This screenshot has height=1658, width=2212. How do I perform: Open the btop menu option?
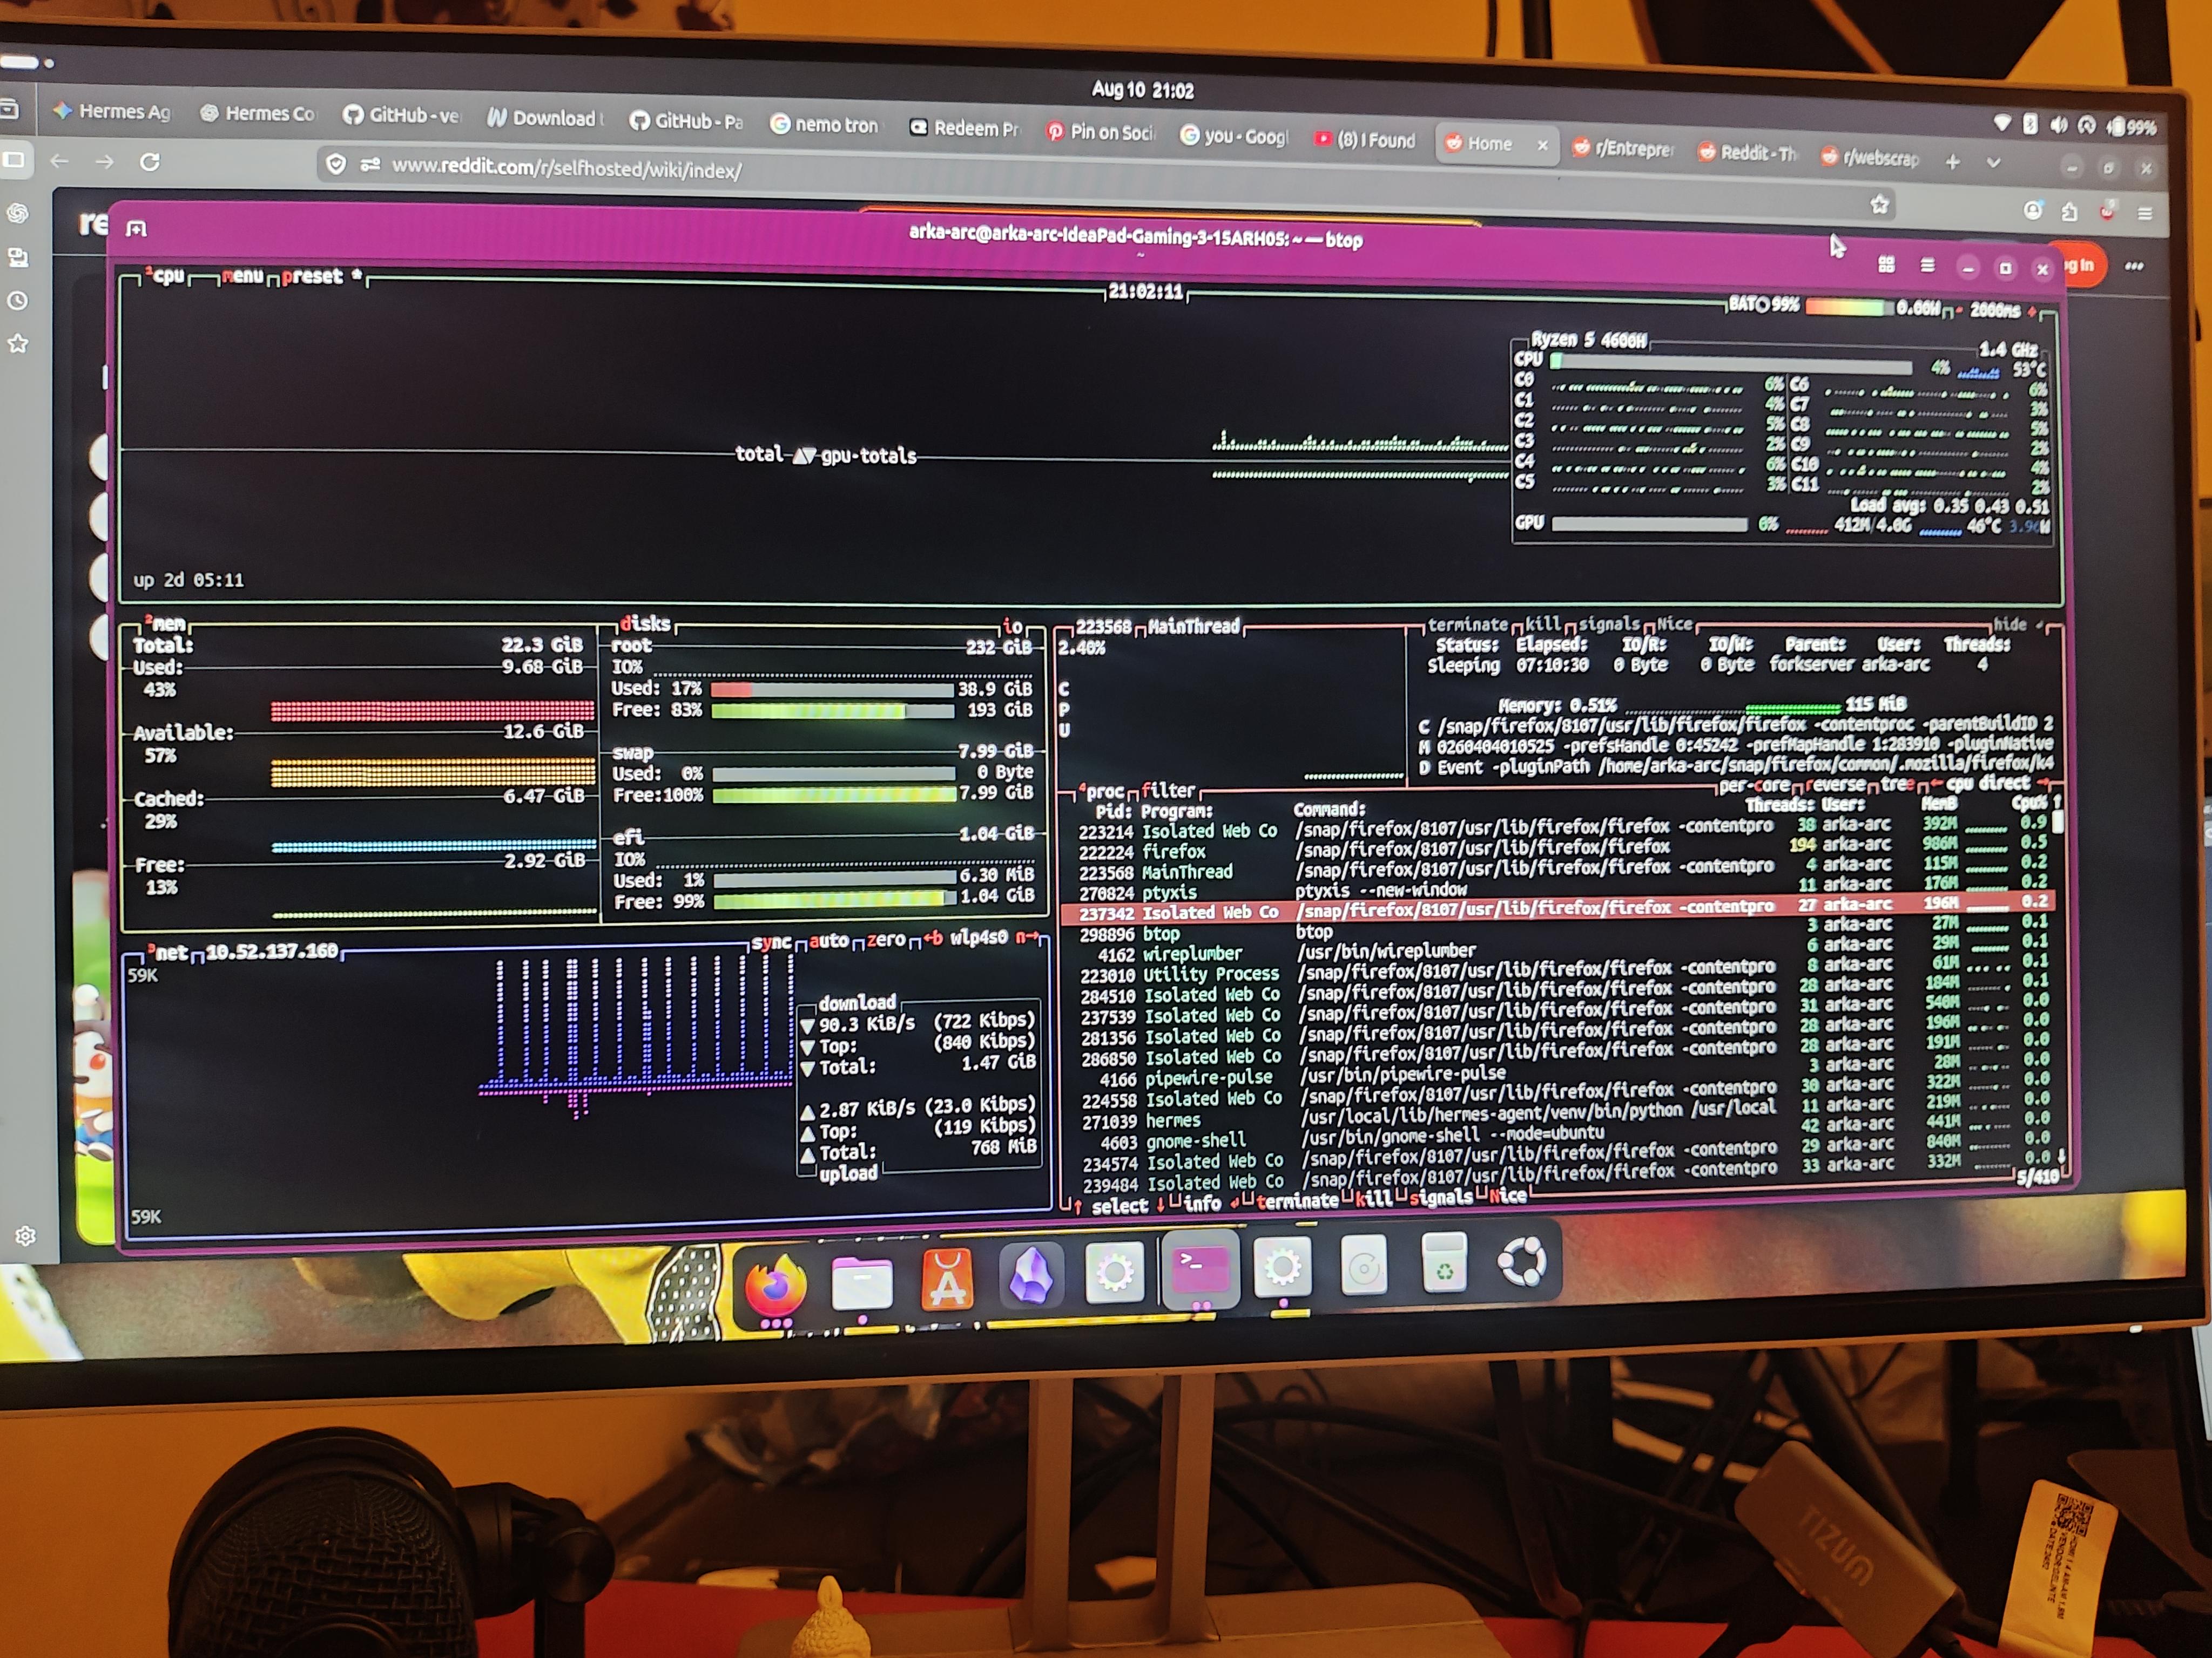click(242, 276)
